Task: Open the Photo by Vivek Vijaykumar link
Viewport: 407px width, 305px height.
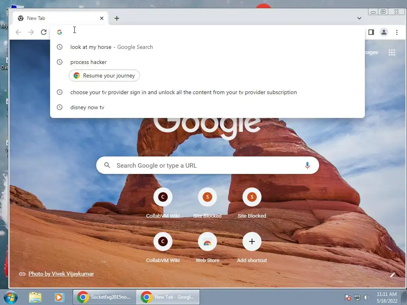Action: [61, 274]
